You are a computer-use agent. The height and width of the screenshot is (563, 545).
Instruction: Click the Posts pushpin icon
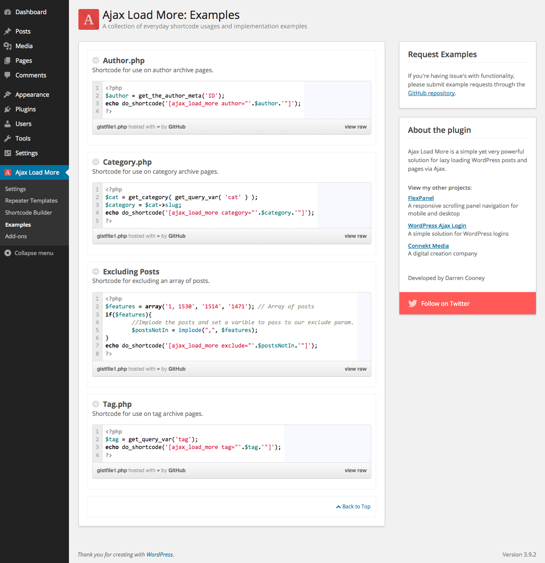(8, 31)
